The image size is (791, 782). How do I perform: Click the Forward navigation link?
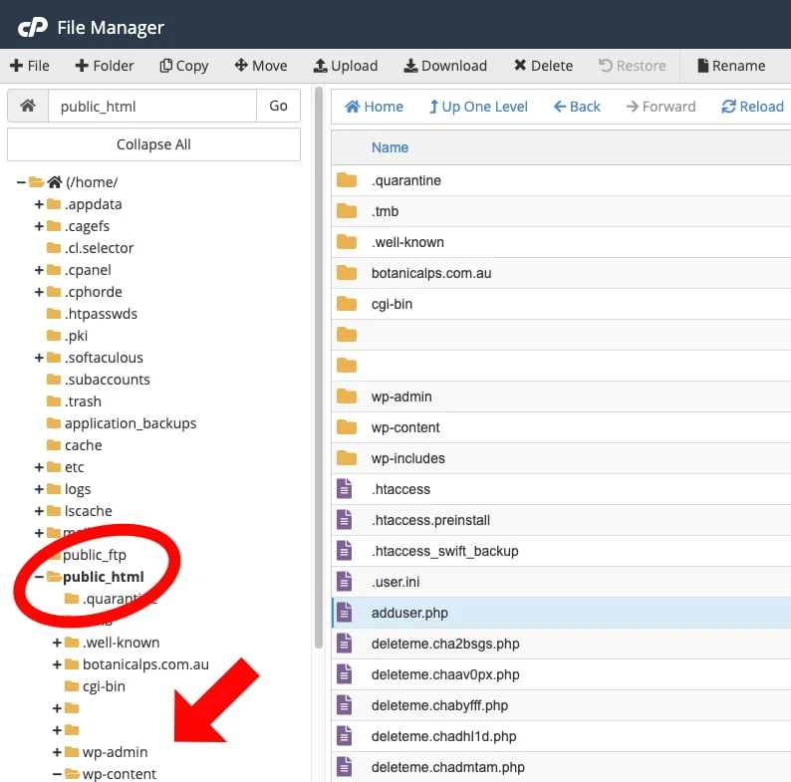(660, 107)
